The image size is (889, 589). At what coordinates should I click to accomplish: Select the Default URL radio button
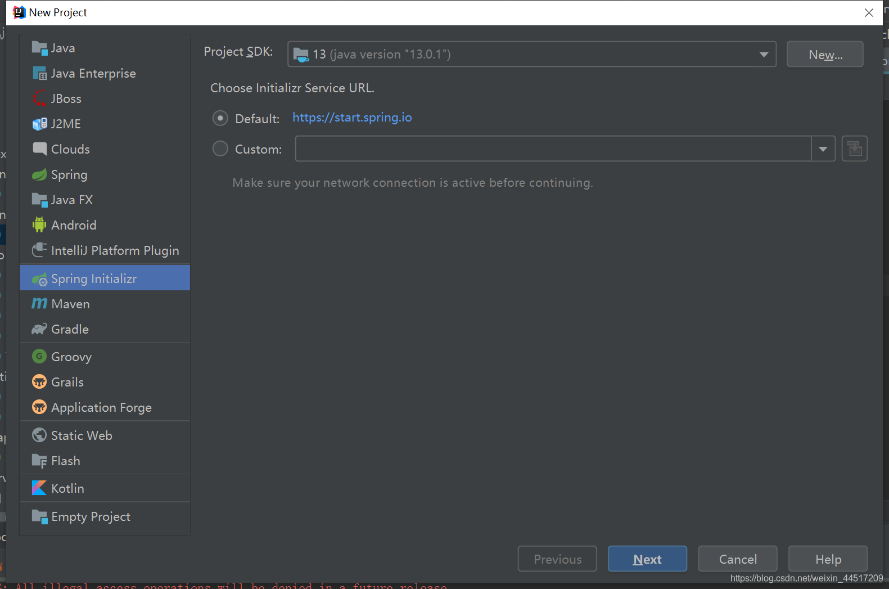coord(220,118)
